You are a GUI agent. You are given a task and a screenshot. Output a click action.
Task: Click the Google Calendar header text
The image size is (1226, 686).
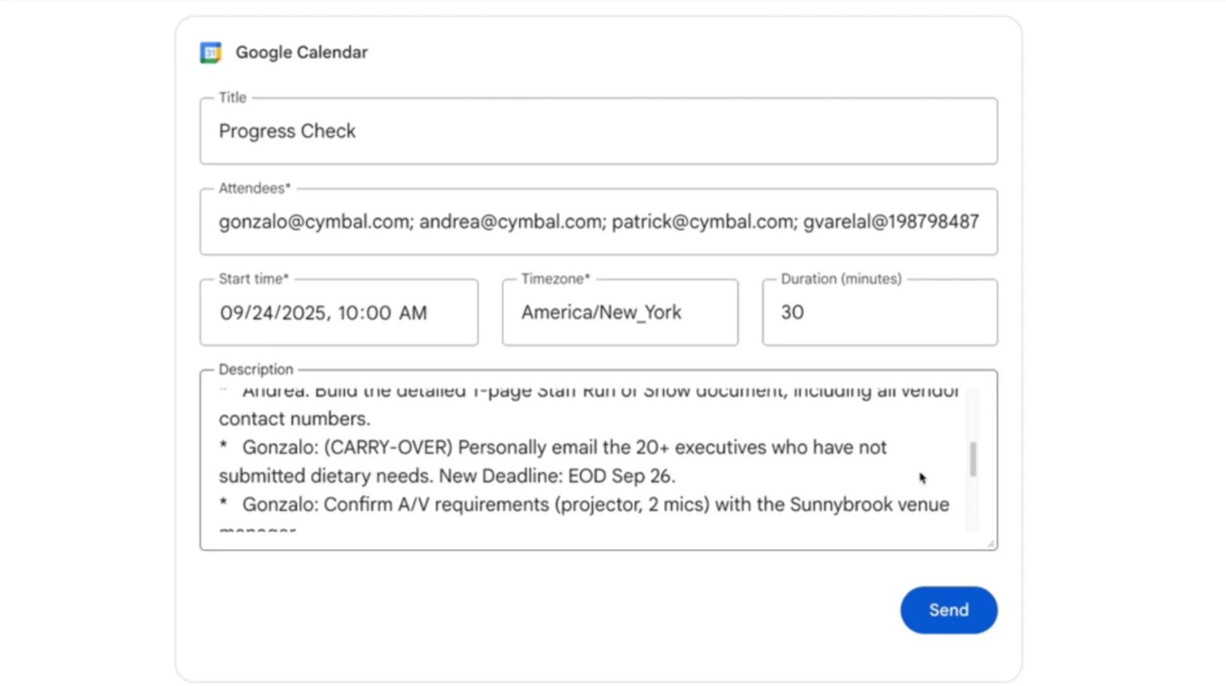[x=301, y=52]
